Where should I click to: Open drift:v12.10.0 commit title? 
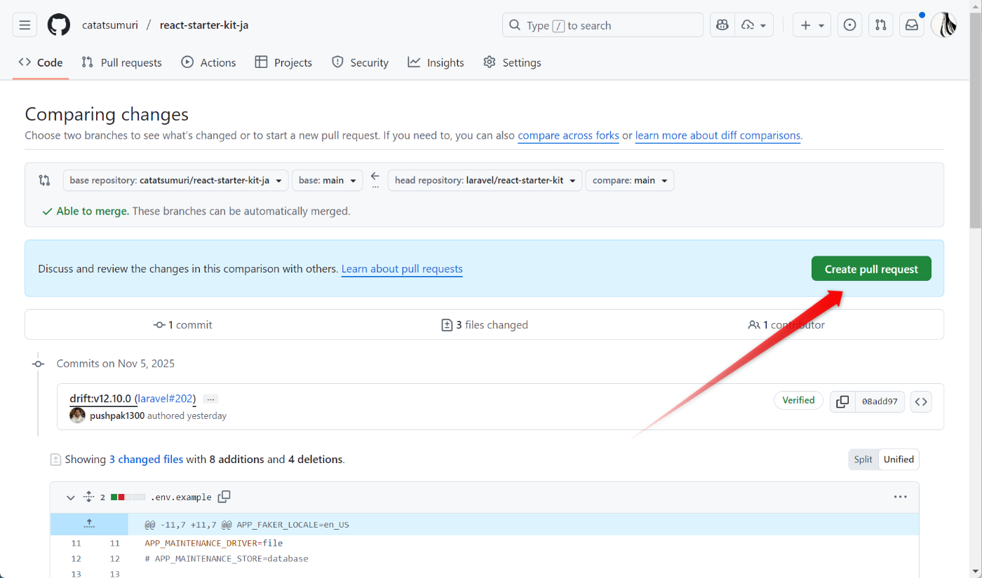click(100, 399)
